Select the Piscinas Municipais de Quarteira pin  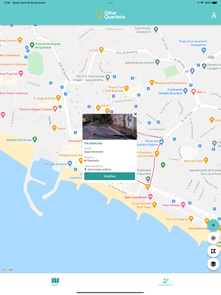tap(32, 45)
